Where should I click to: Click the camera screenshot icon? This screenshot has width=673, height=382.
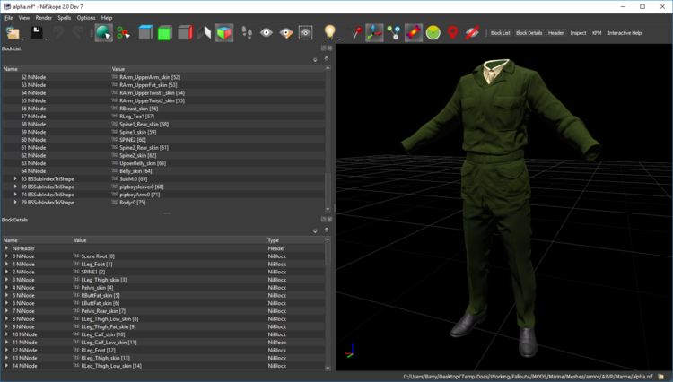coord(306,33)
